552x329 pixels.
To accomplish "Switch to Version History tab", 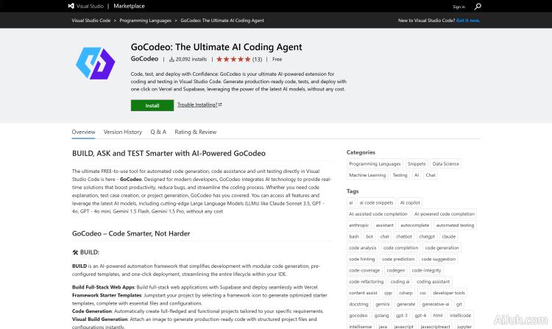I will click(123, 132).
